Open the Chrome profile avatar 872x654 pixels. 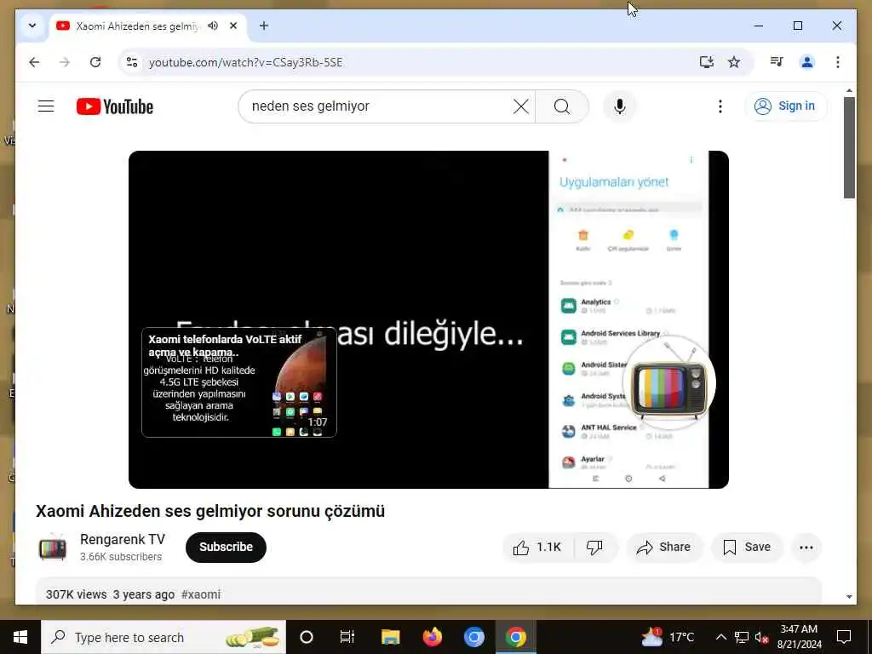pos(807,62)
